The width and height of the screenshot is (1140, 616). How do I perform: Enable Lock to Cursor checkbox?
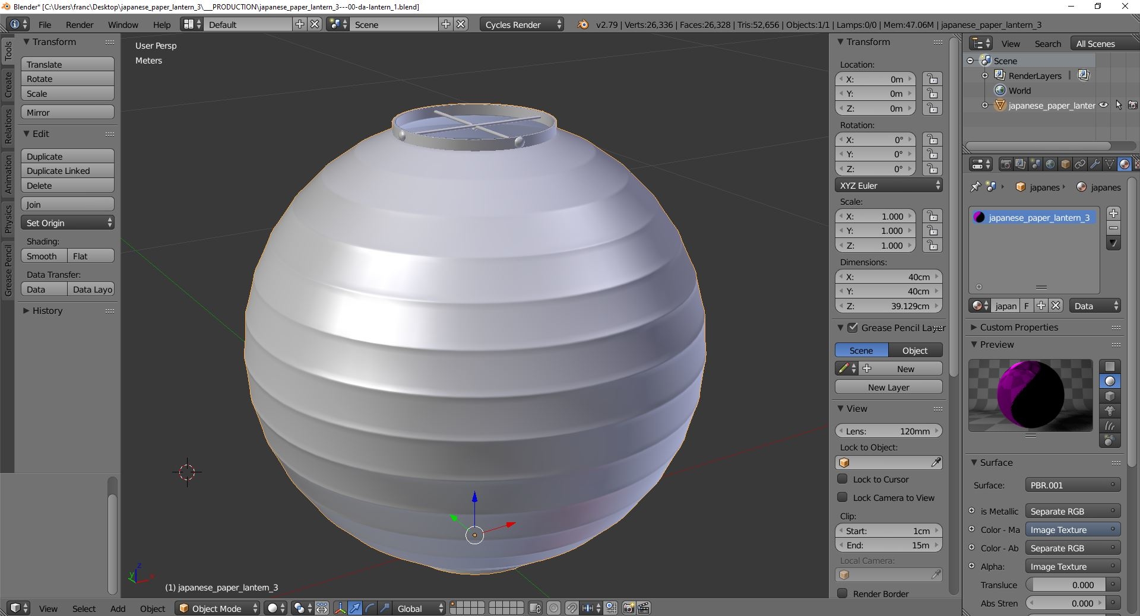(x=843, y=480)
